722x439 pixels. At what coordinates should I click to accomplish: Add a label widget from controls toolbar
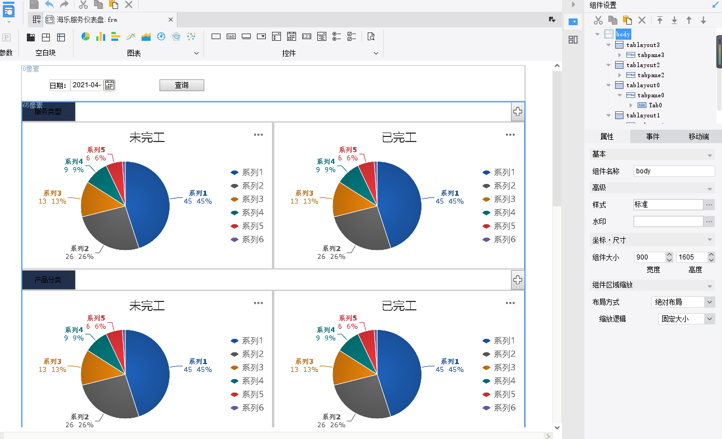coord(231,37)
